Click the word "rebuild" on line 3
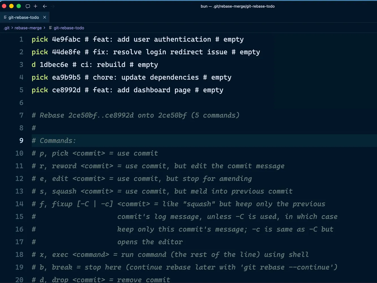 click(111, 65)
